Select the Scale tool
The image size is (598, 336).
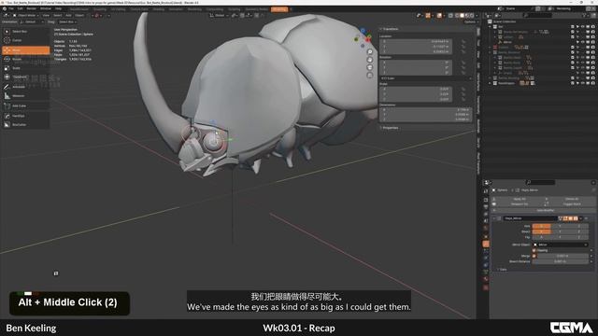[25, 68]
